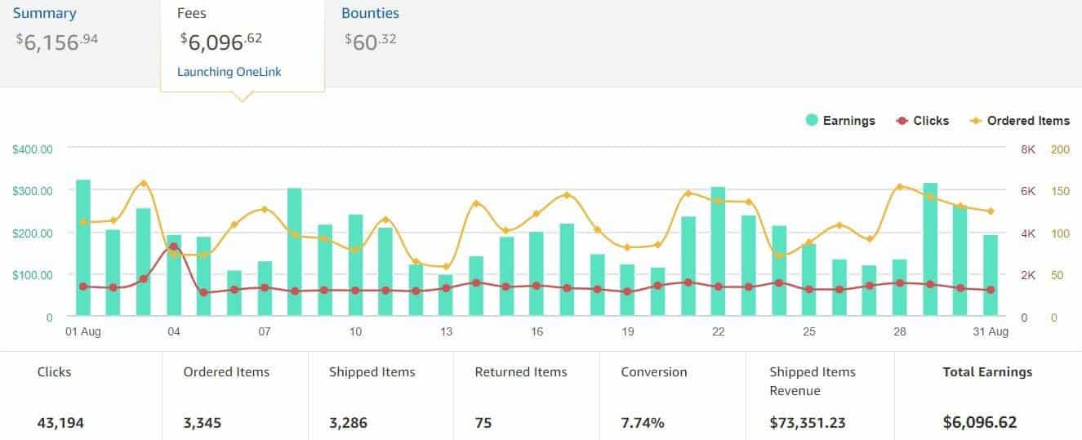Select the Ordered Items 3,345 metric
This screenshot has height=440, width=1082.
tap(234, 396)
